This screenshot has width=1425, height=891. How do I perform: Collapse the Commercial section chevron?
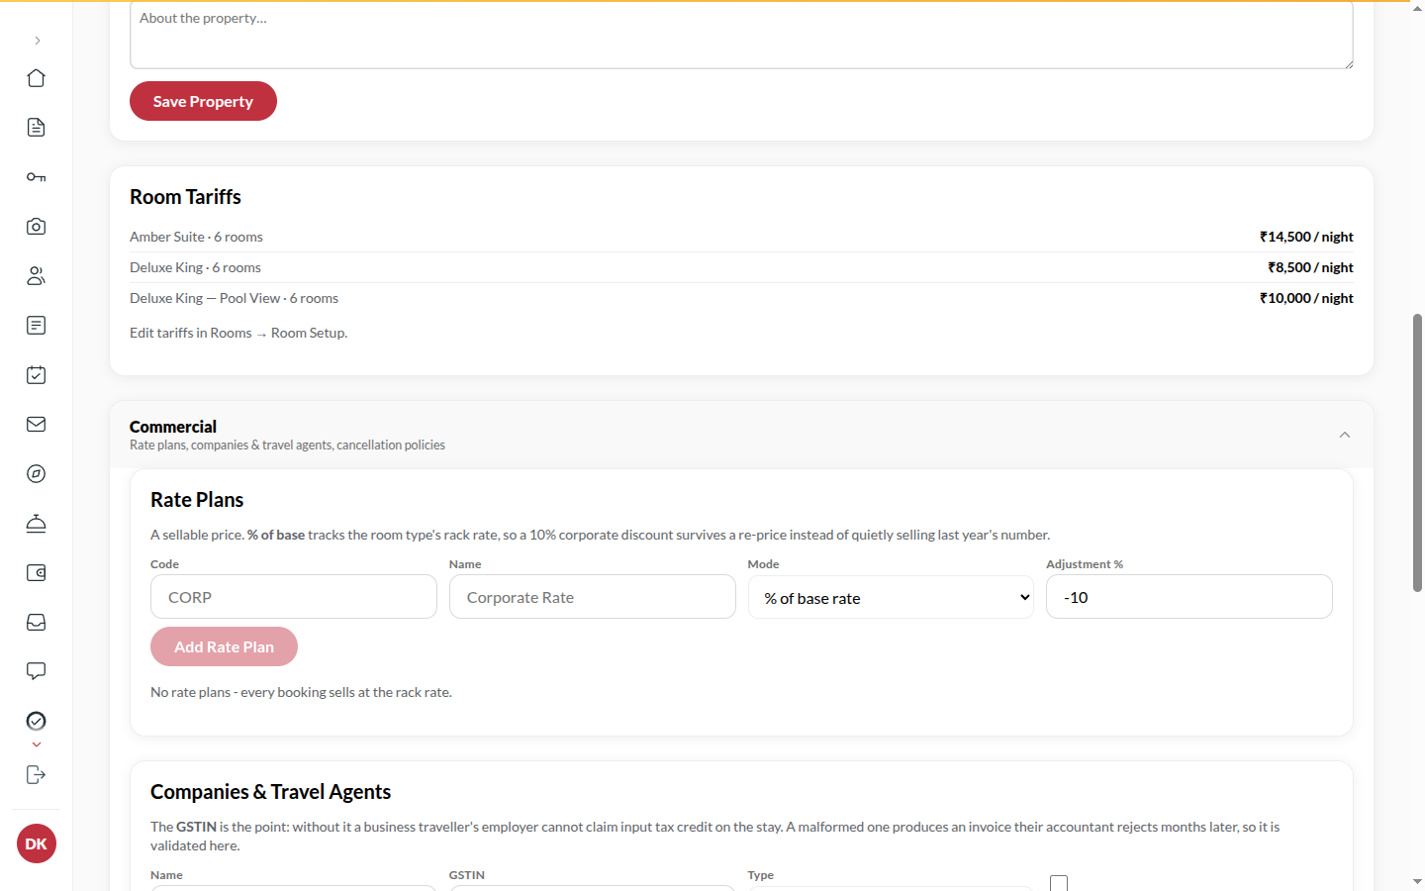1345,435
